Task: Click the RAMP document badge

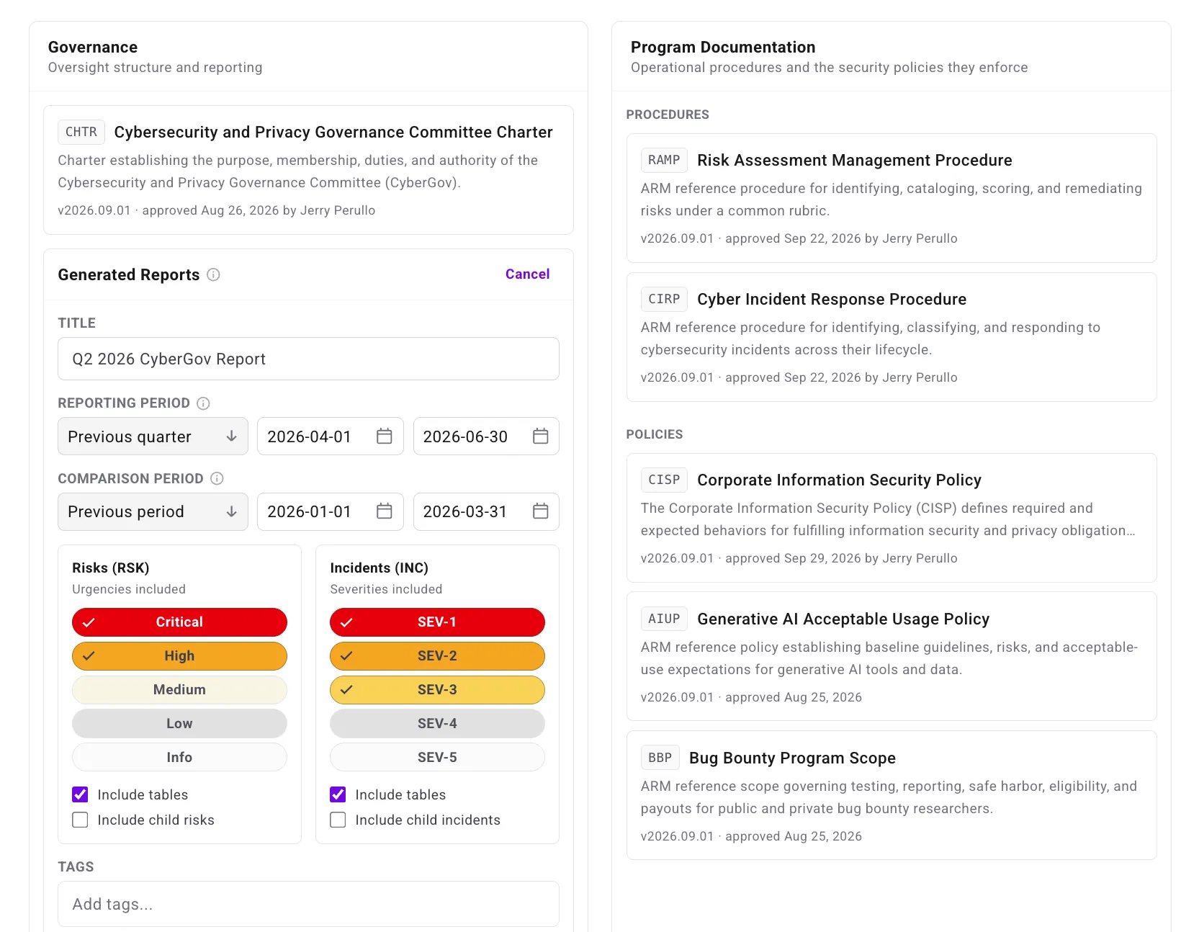Action: point(664,160)
